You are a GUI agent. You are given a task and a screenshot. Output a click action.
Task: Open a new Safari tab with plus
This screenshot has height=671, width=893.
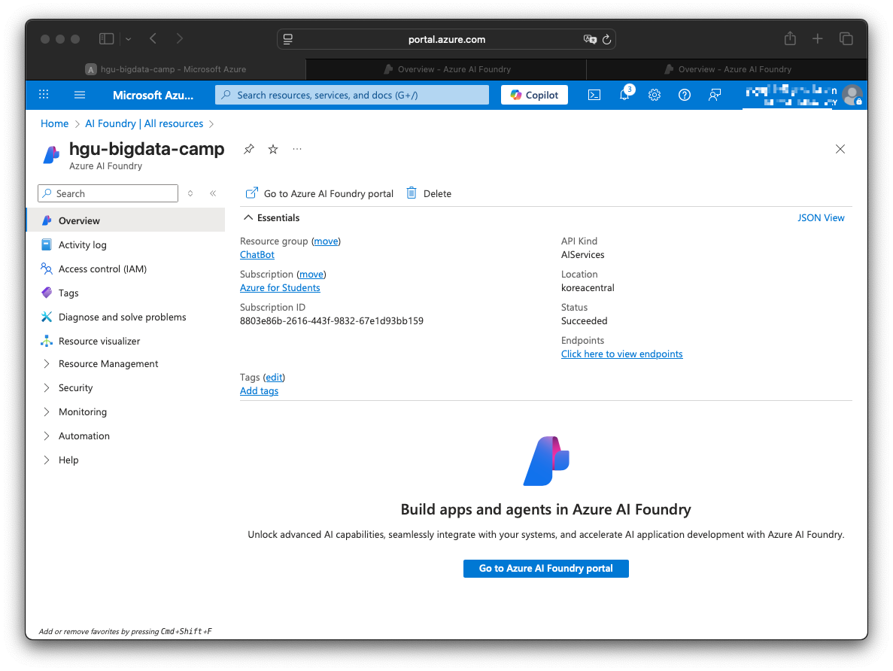coord(817,38)
